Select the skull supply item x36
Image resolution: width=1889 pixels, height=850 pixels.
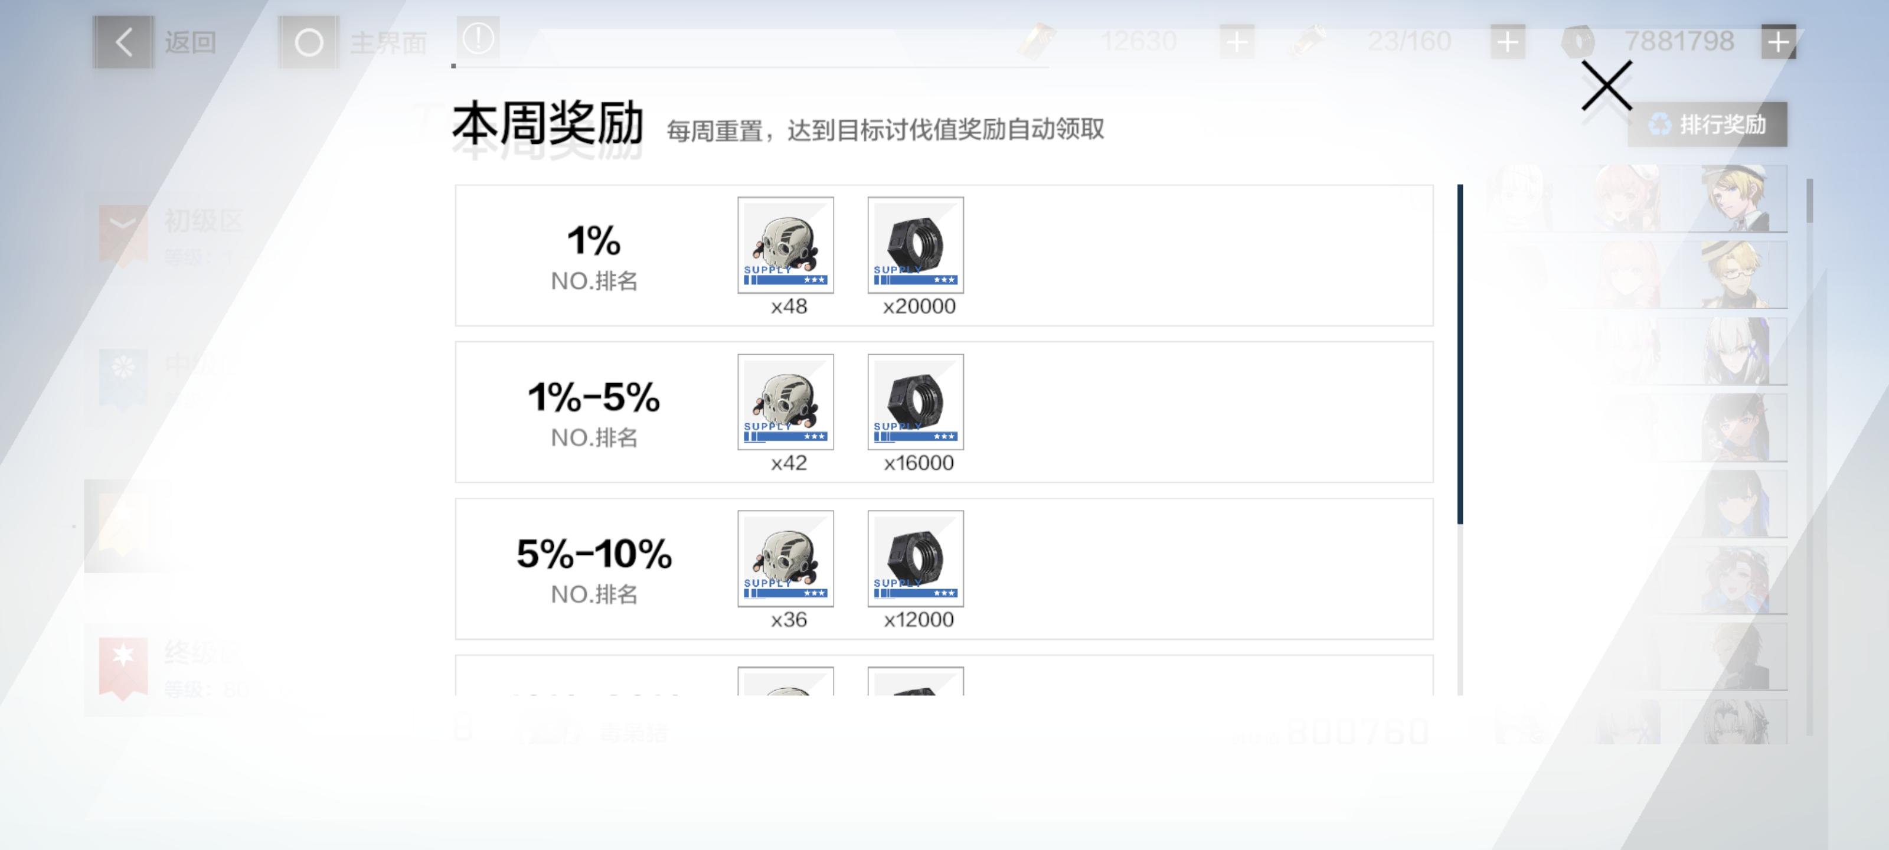point(785,558)
